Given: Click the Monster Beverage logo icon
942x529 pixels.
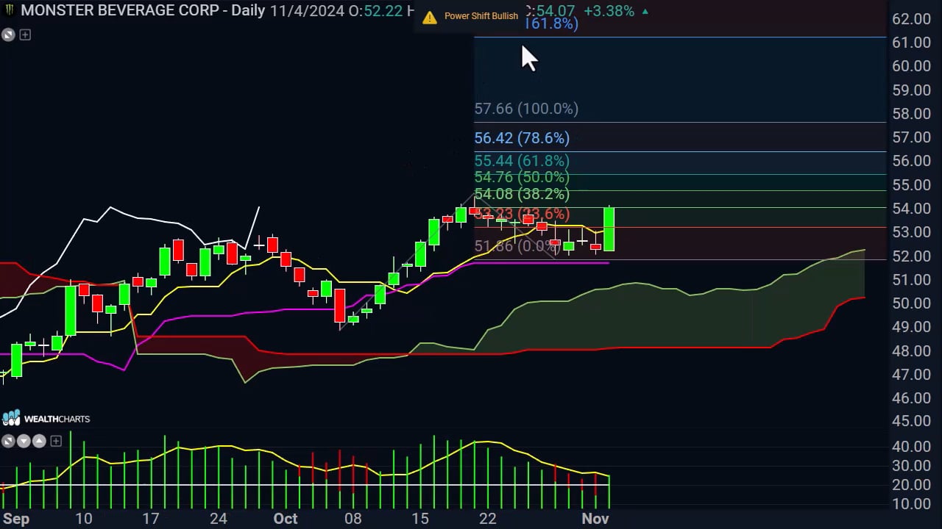Looking at the screenshot, I should (9, 11).
